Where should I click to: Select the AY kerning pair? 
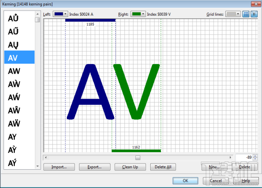19,137
